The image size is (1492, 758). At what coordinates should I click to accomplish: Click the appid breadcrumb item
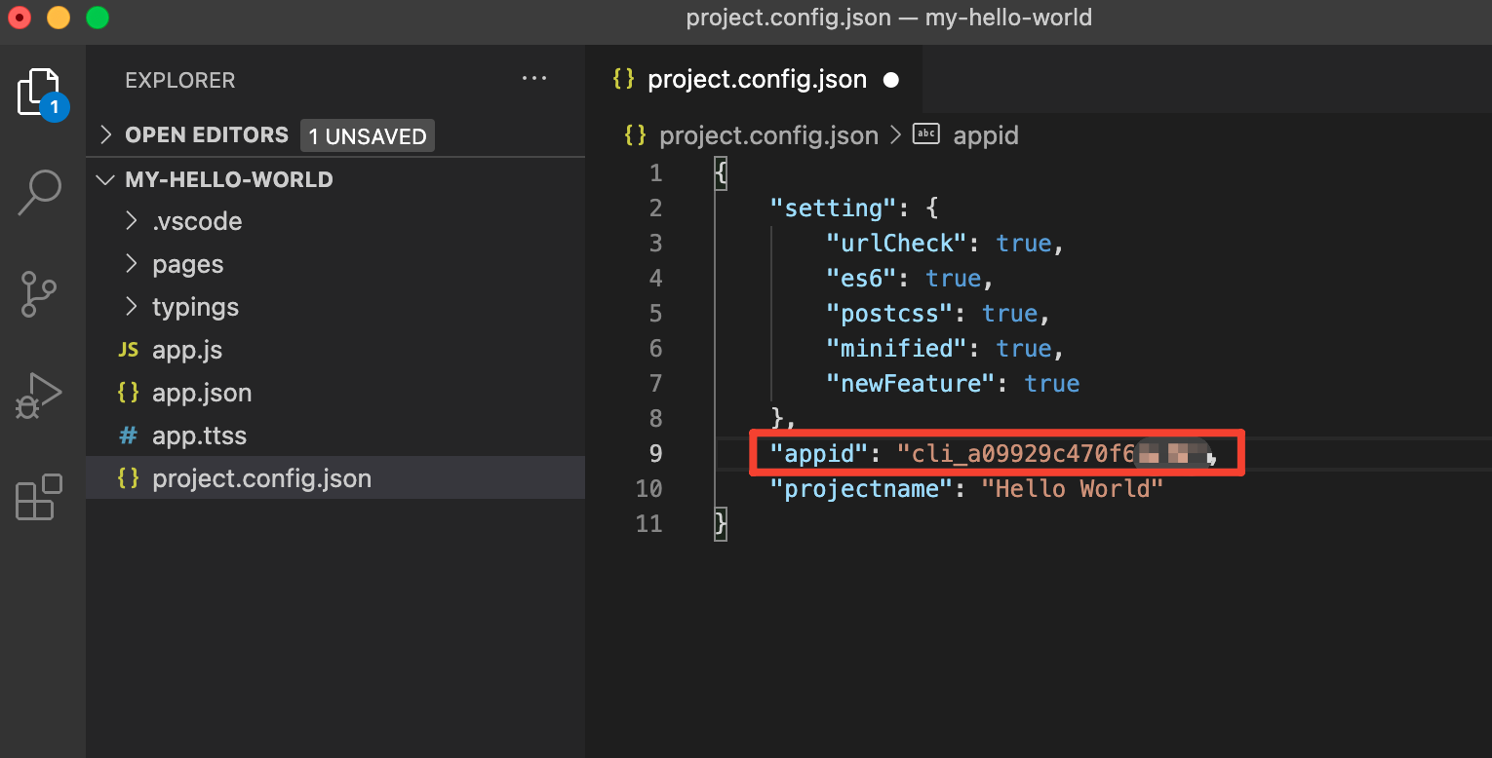[x=985, y=135]
